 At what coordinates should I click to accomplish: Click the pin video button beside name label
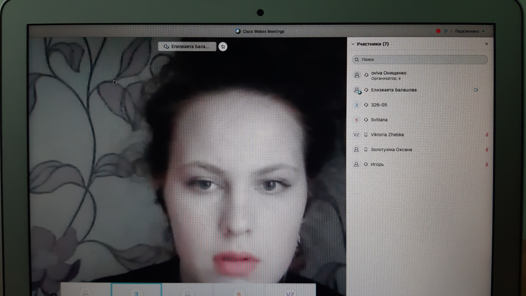[223, 47]
